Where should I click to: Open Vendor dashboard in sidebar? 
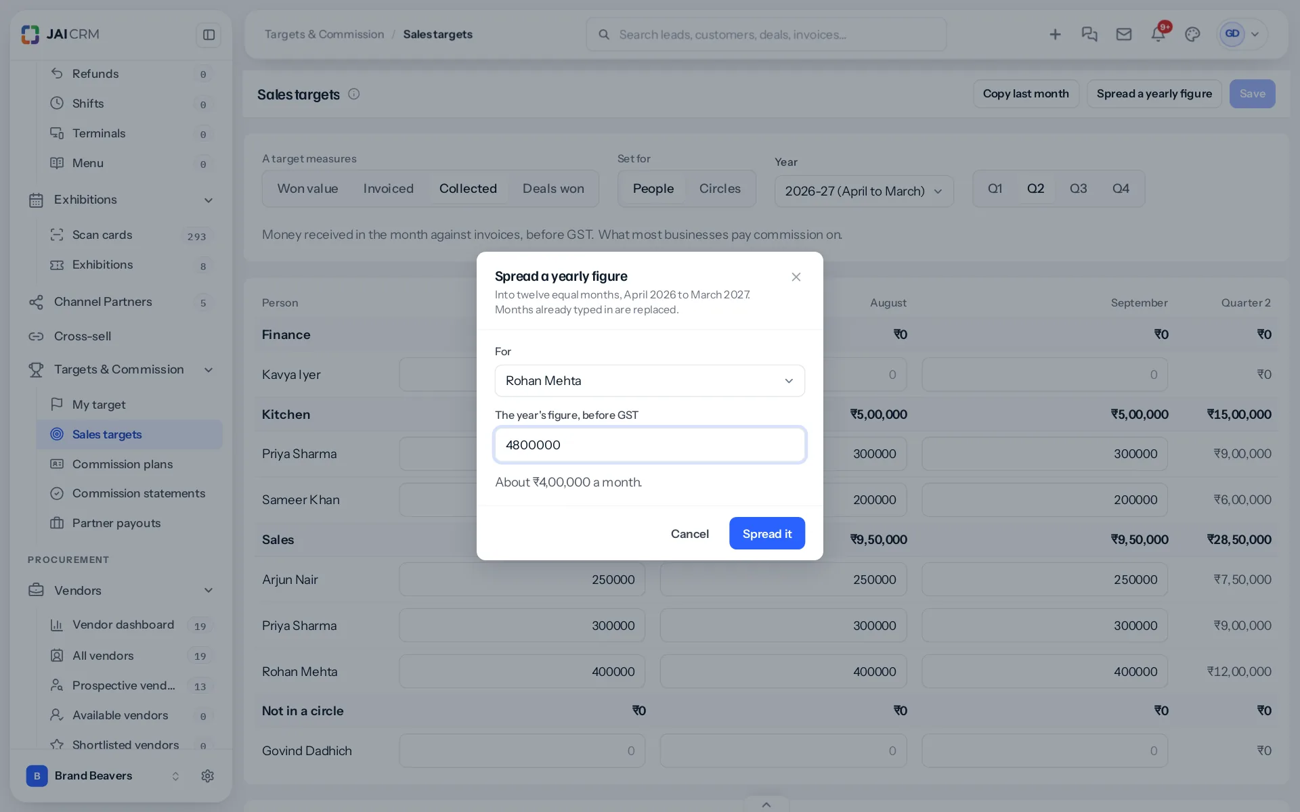pyautogui.click(x=129, y=625)
